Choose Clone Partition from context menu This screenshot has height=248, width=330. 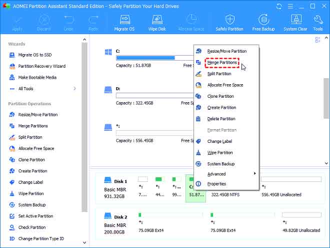[x=226, y=96]
